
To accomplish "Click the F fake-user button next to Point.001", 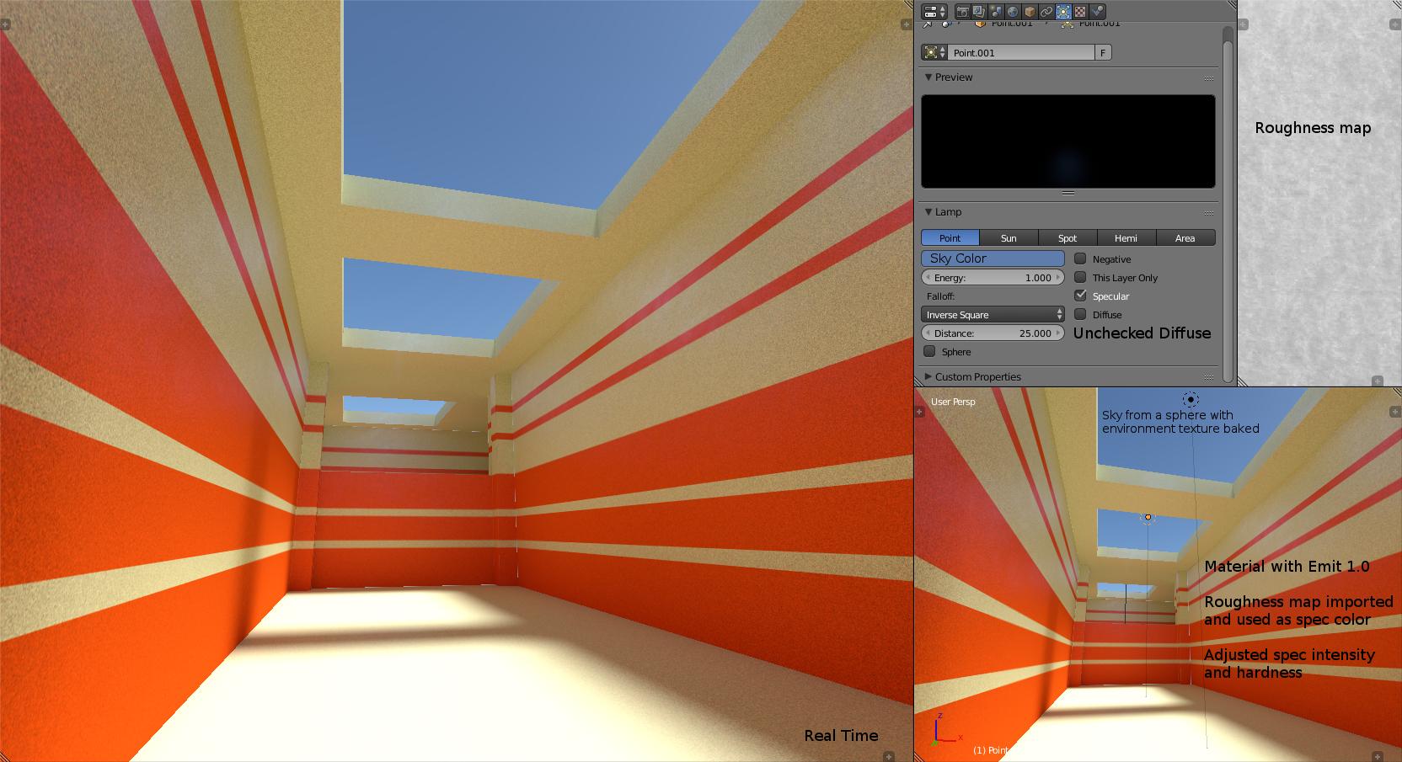I will 1104,52.
